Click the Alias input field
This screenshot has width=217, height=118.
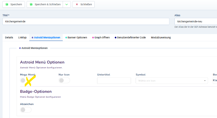[196, 21]
